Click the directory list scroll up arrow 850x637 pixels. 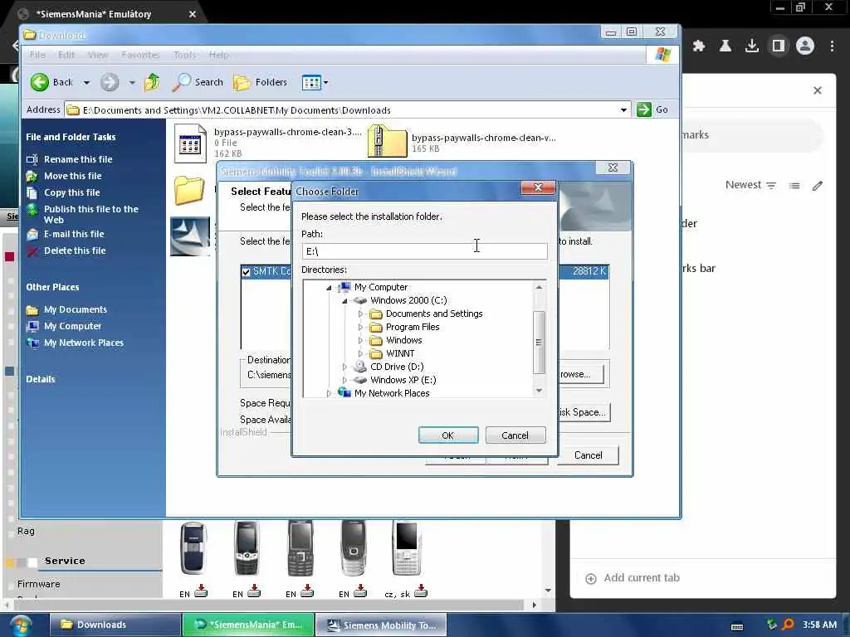(x=538, y=287)
